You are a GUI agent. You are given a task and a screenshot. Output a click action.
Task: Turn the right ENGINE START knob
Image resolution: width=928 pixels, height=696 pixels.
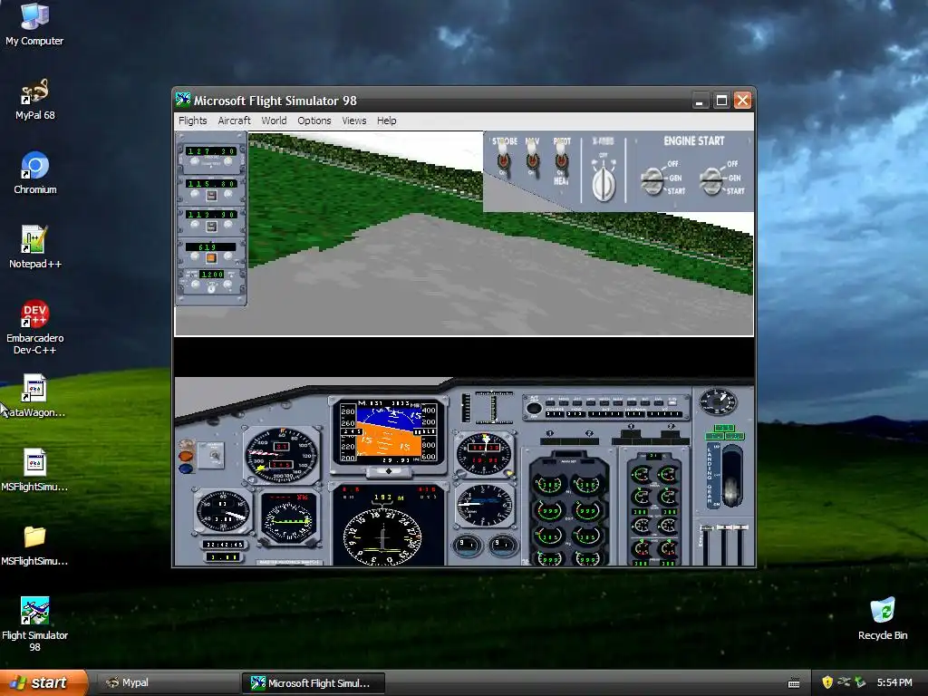point(711,181)
